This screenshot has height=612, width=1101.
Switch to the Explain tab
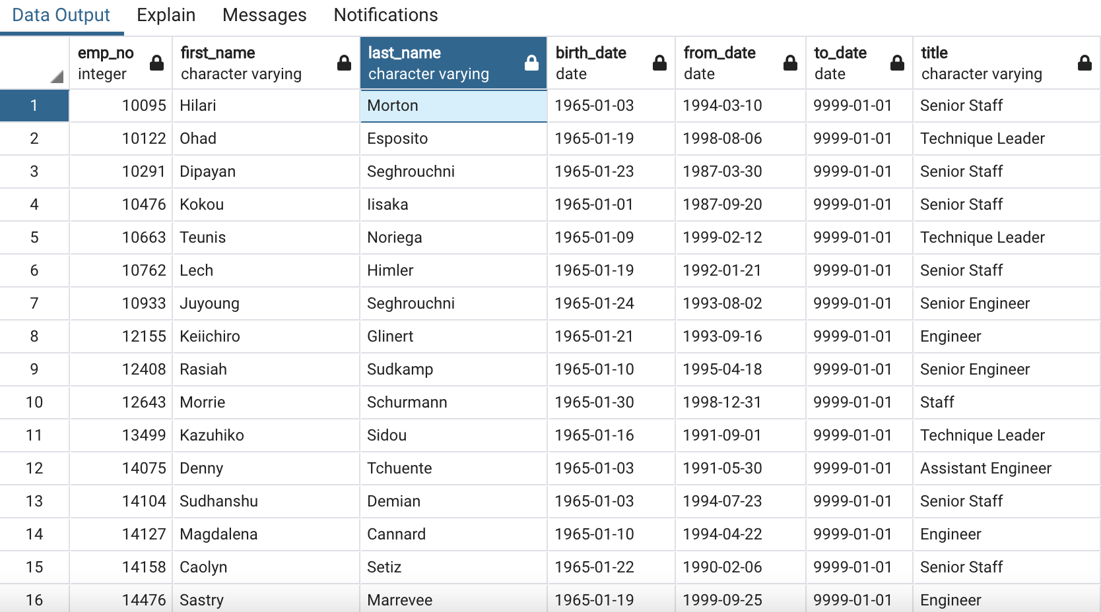point(166,15)
